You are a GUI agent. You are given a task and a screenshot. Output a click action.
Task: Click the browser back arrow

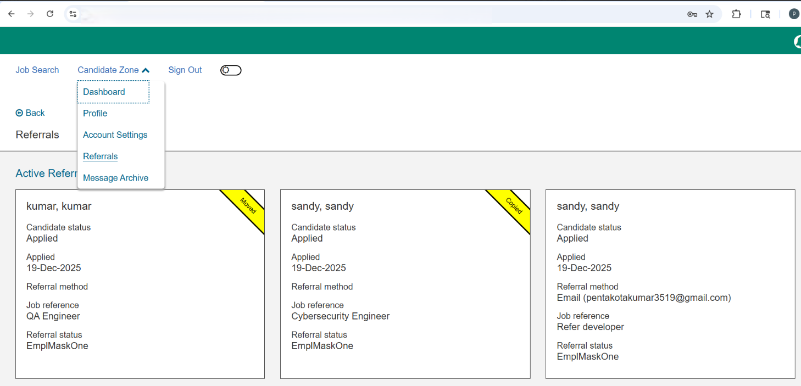point(11,14)
